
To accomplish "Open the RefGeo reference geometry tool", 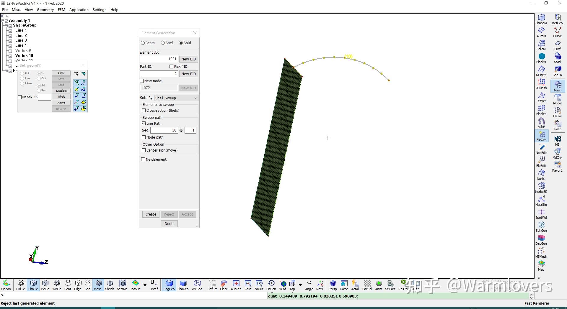I will coord(557,19).
